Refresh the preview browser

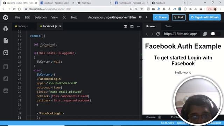[158, 34]
